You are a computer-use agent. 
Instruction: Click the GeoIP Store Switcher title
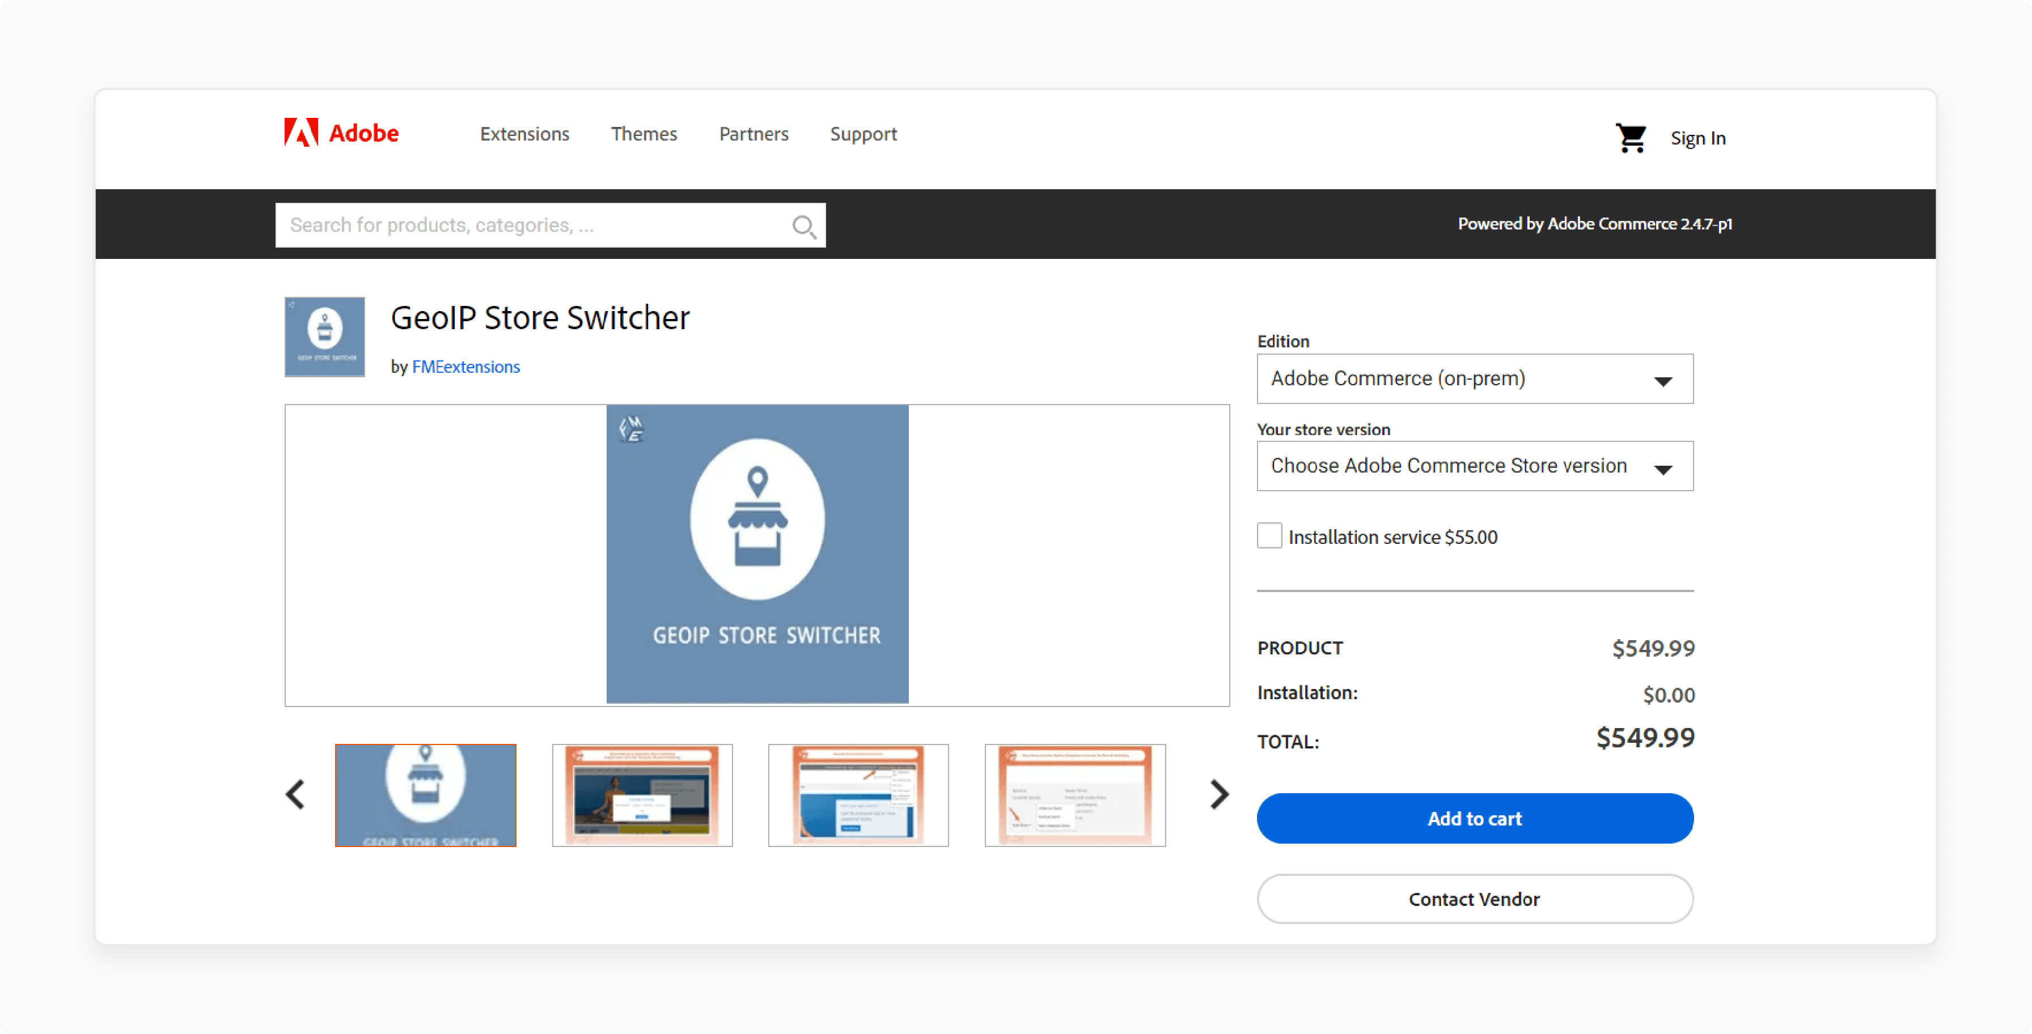(x=540, y=318)
